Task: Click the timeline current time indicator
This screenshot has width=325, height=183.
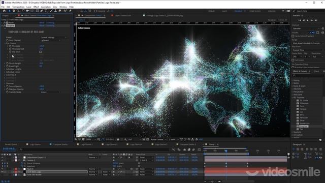Action: pyautogui.click(x=226, y=151)
